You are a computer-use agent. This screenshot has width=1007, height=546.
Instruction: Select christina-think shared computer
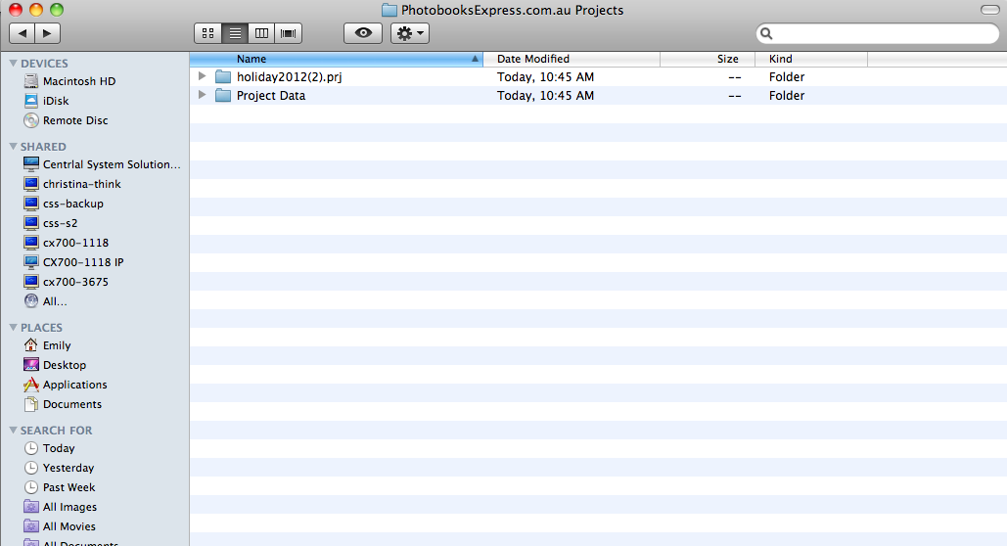pos(72,184)
